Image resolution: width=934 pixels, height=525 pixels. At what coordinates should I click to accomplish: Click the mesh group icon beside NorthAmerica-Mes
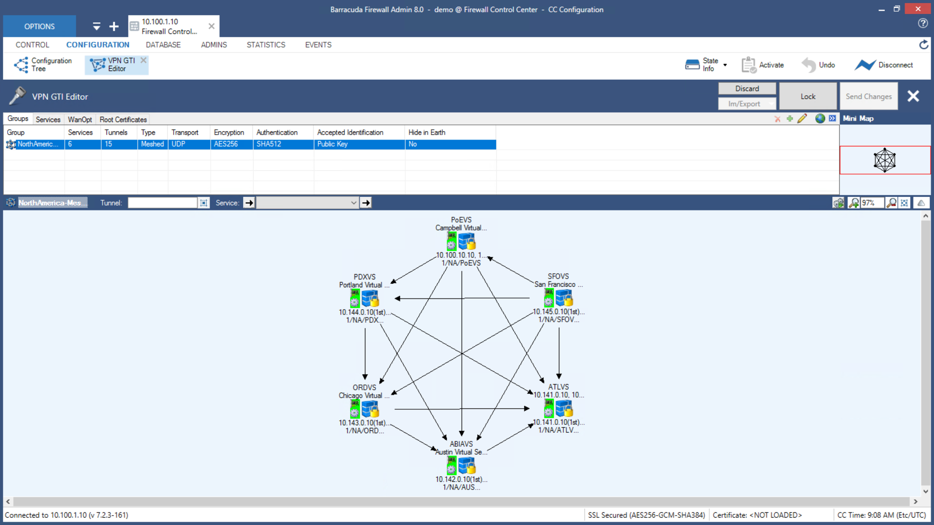coord(10,203)
